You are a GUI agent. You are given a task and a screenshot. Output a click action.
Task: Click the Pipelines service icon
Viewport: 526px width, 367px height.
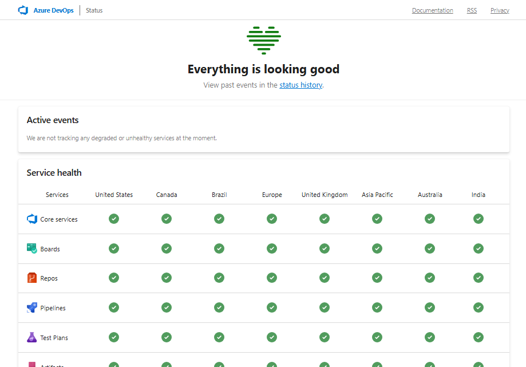[x=32, y=307]
